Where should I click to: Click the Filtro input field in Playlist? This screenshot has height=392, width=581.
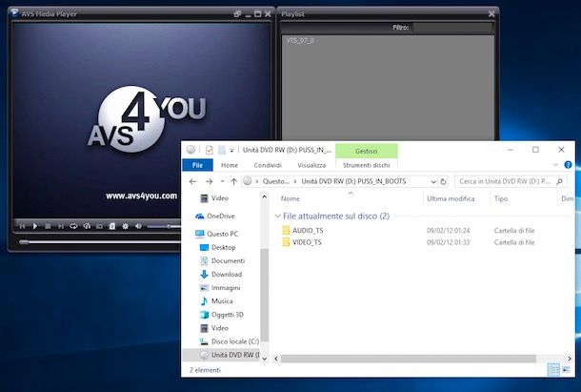(x=452, y=28)
